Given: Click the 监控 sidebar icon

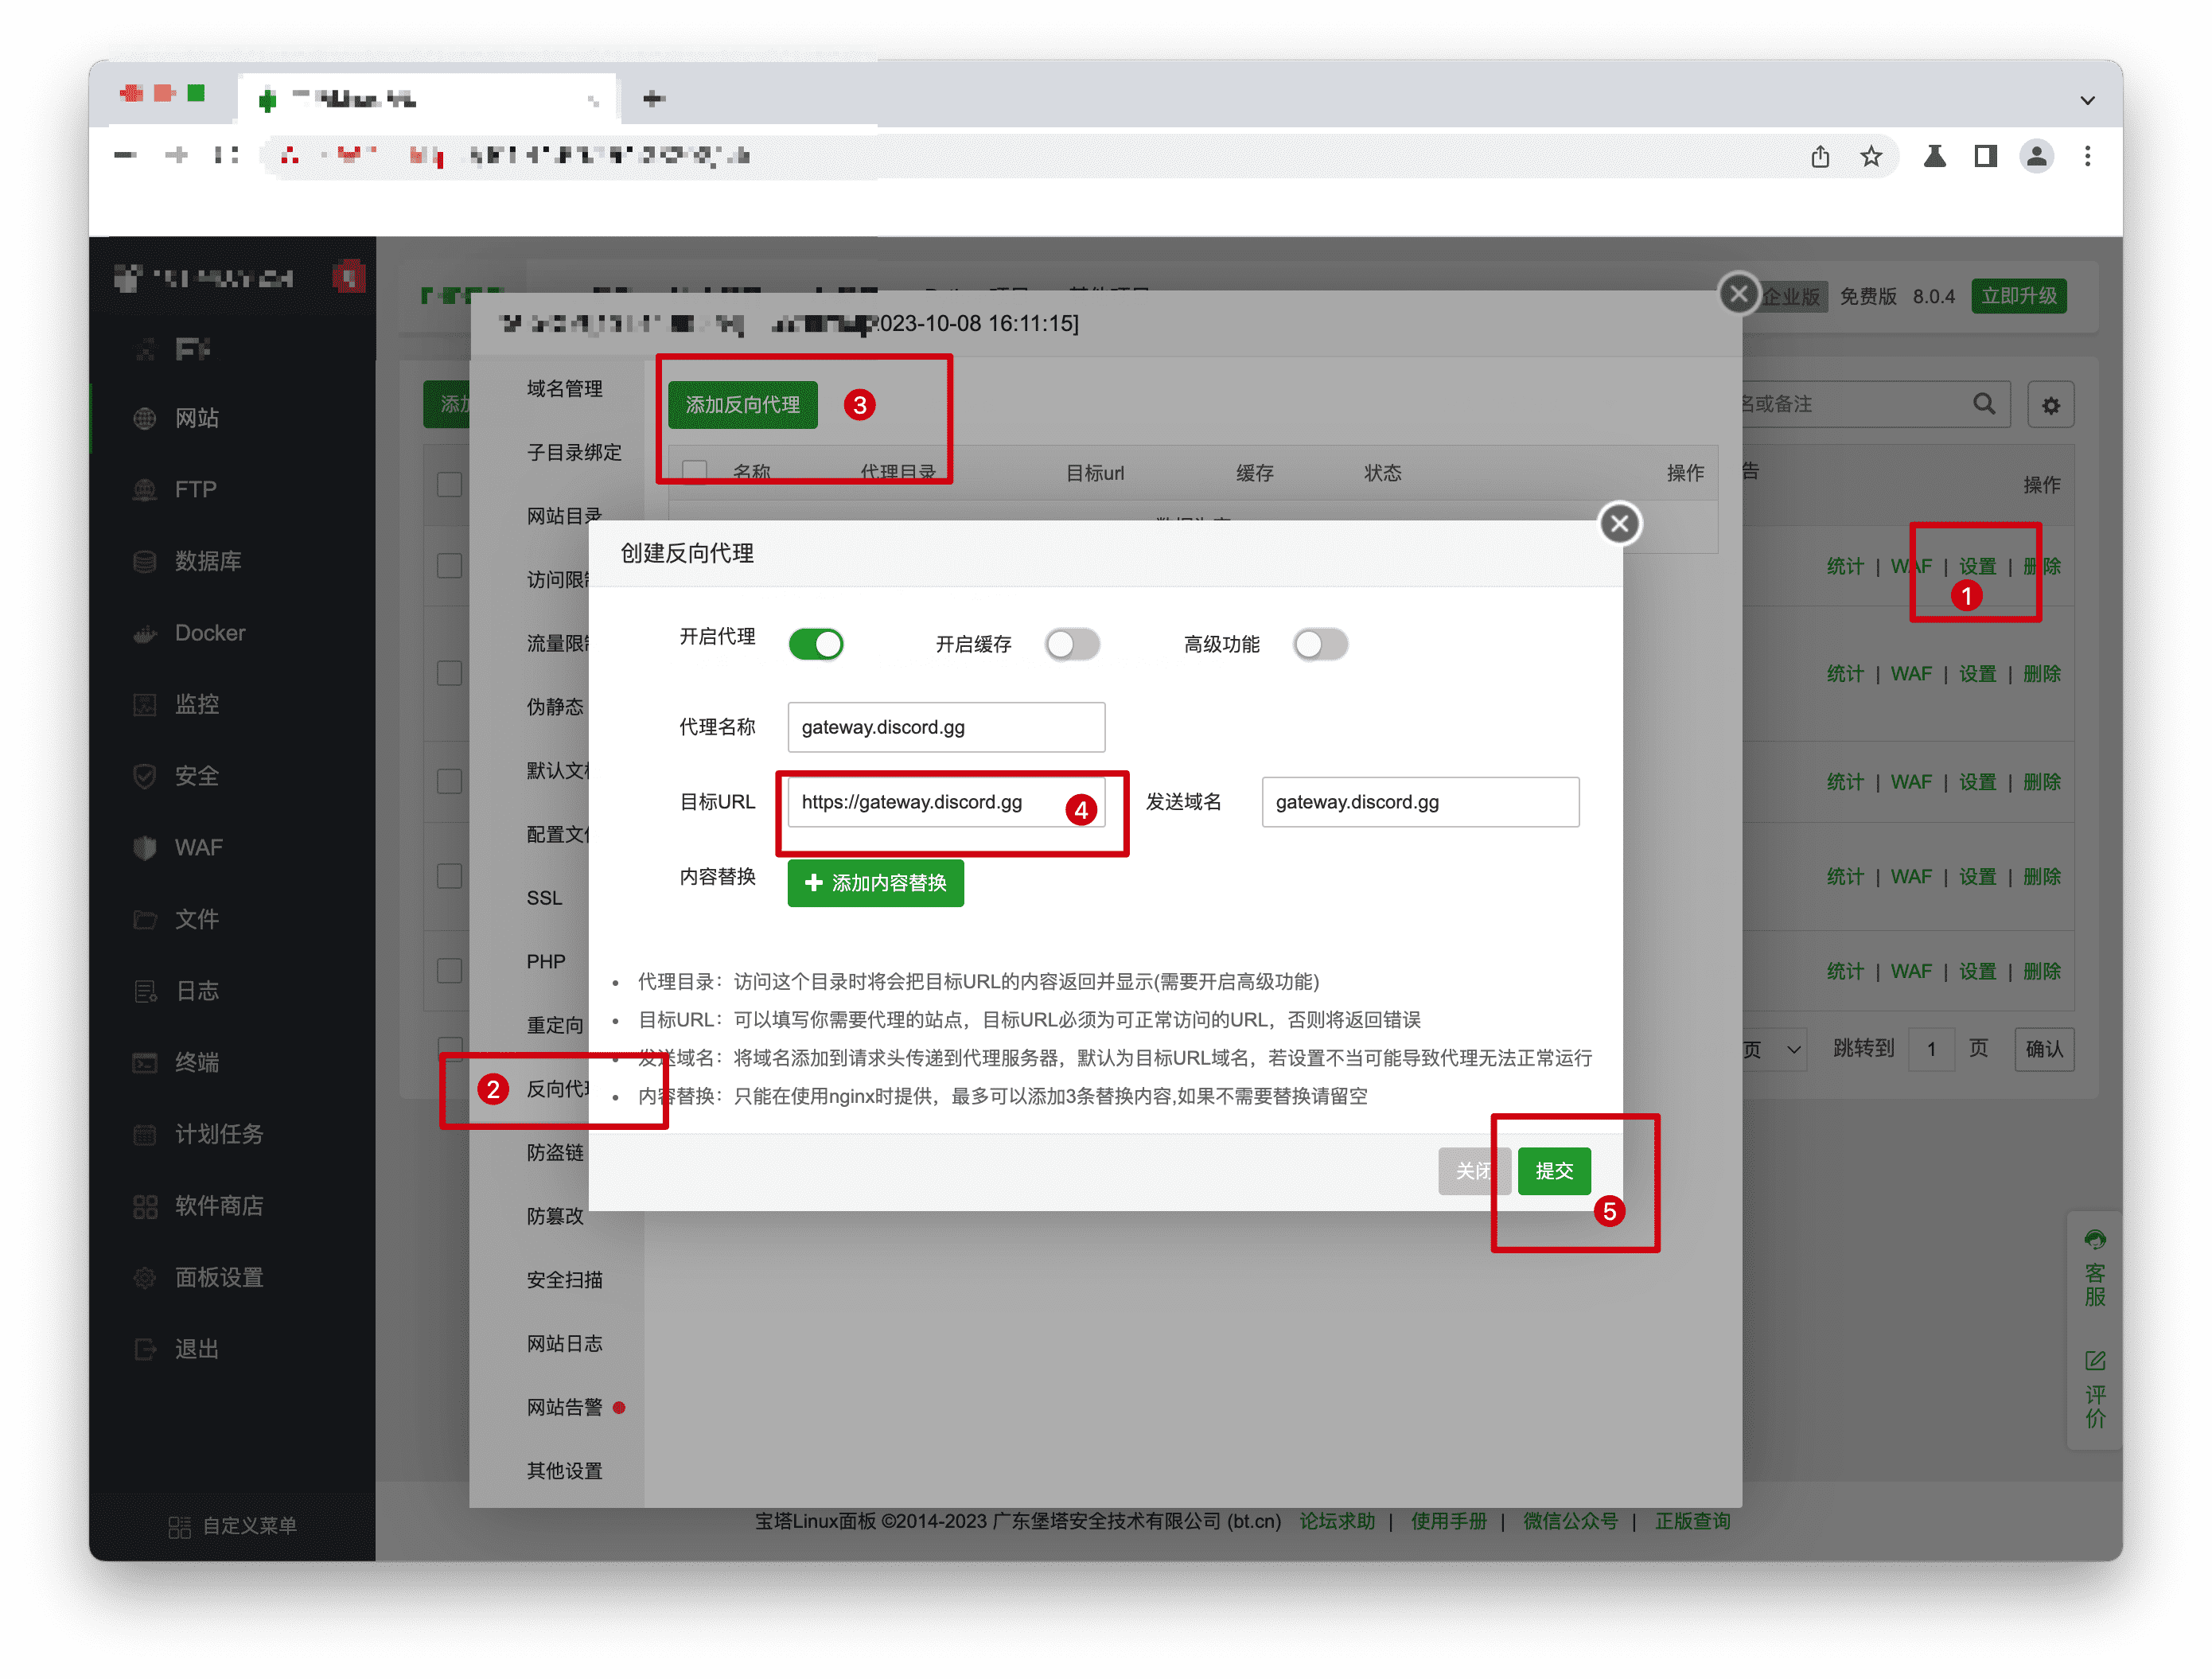Looking at the screenshot, I should coord(145,705).
